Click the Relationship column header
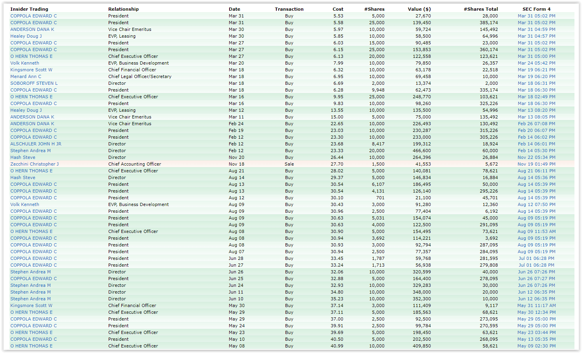This screenshot has height=353, width=582. (x=123, y=9)
